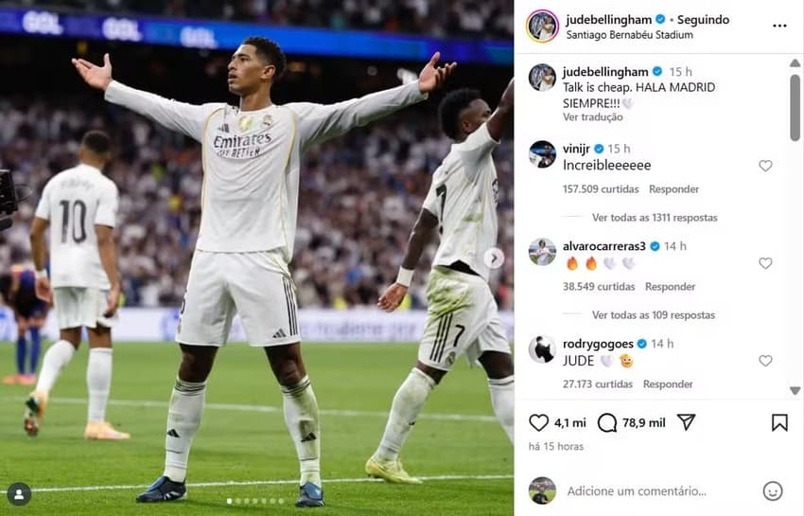This screenshot has height=516, width=804.
Task: Go to the next photo with arrow
Action: (494, 258)
